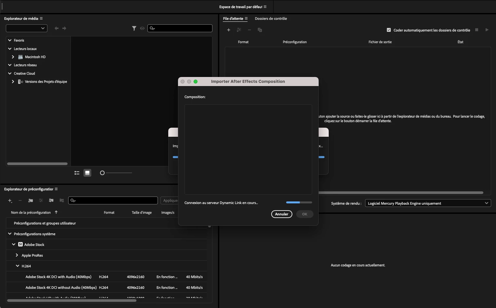The image size is (496, 308).
Task: Expand the Apple ProRes preset group
Action: 17,255
